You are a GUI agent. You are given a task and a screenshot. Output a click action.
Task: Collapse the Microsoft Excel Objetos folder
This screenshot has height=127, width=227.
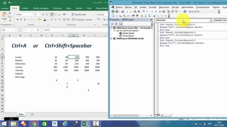point(114,31)
